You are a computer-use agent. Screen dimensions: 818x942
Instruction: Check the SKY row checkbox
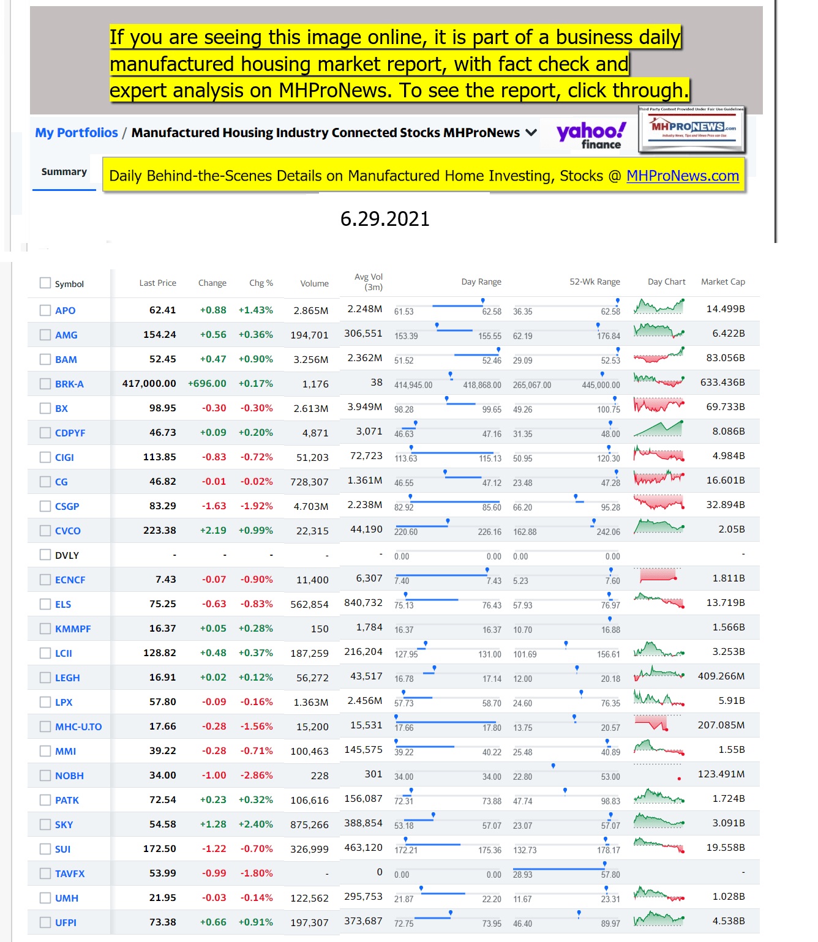point(45,824)
